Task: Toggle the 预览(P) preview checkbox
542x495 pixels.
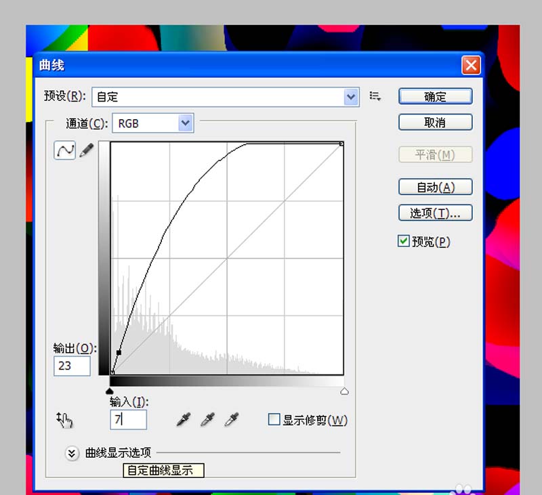Action: pos(403,241)
